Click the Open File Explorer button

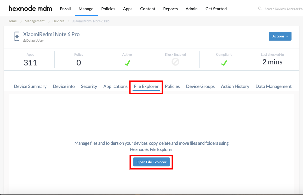152,162
